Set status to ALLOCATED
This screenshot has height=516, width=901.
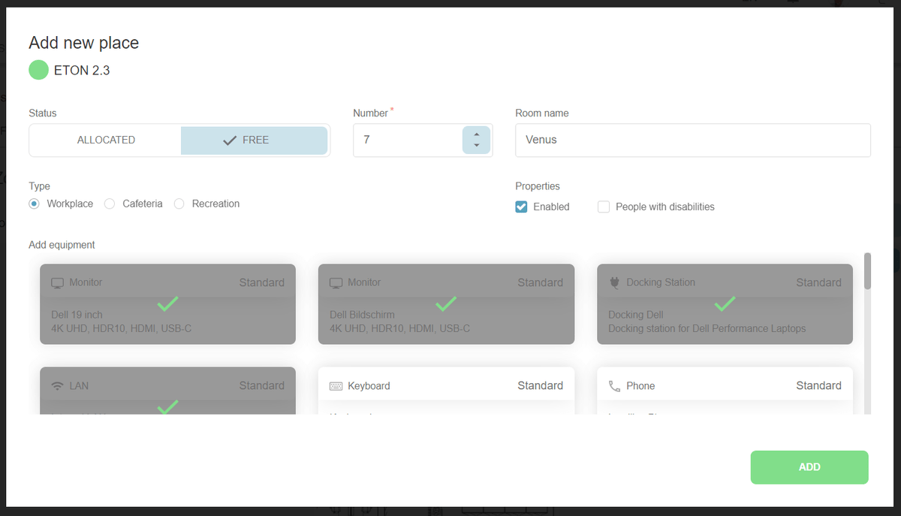[x=106, y=140]
